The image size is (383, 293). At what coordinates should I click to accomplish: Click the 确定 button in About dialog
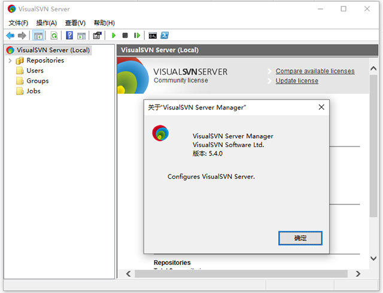pyautogui.click(x=300, y=238)
